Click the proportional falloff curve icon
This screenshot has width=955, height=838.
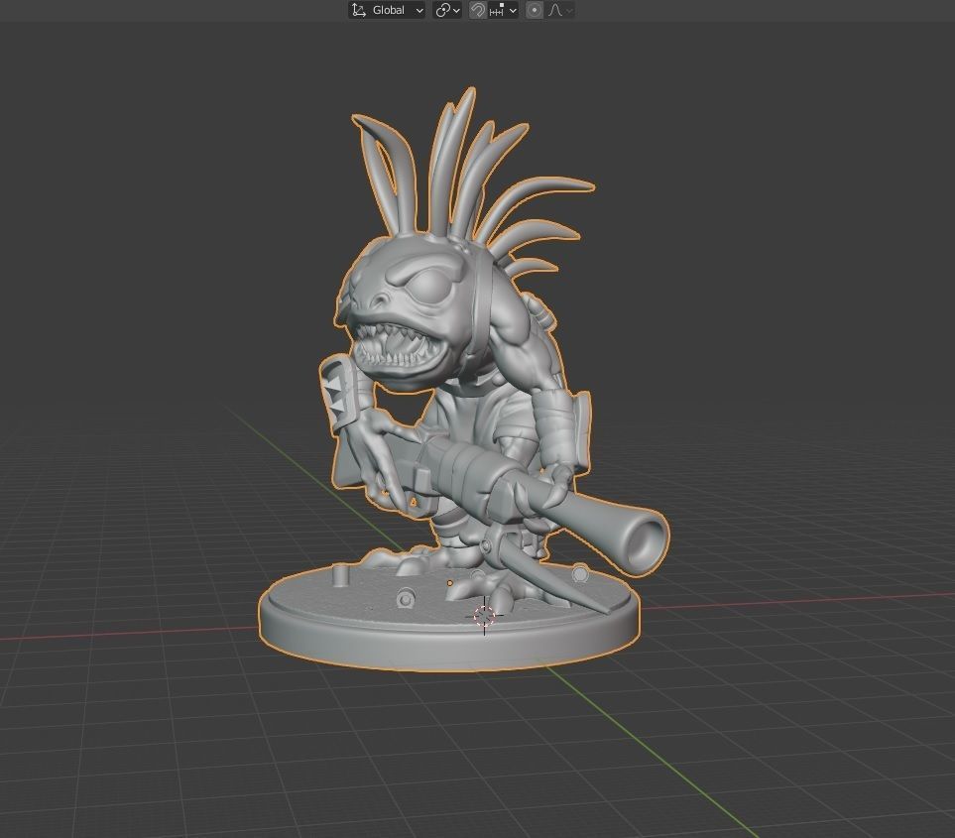coord(555,10)
